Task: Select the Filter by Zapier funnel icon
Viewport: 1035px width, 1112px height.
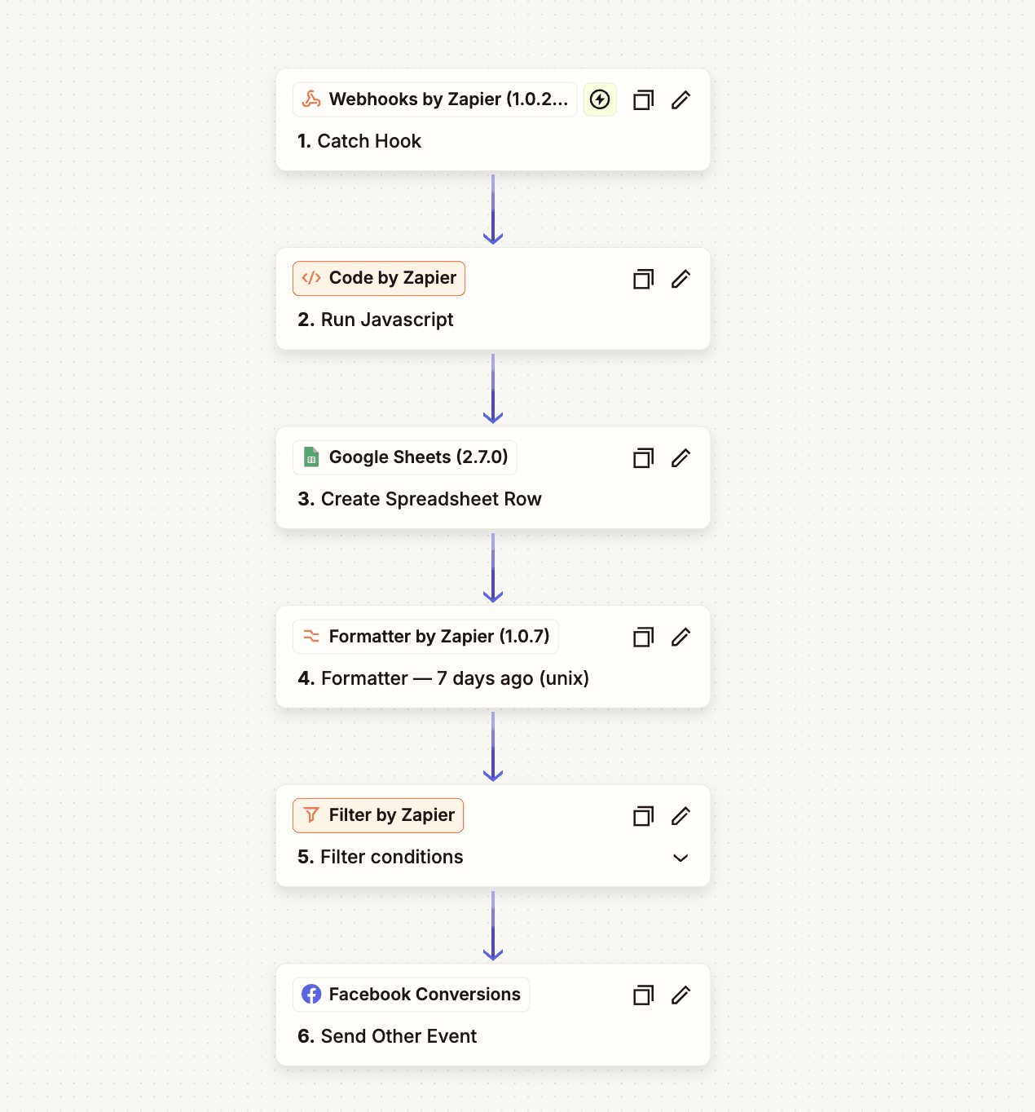Action: click(x=310, y=815)
